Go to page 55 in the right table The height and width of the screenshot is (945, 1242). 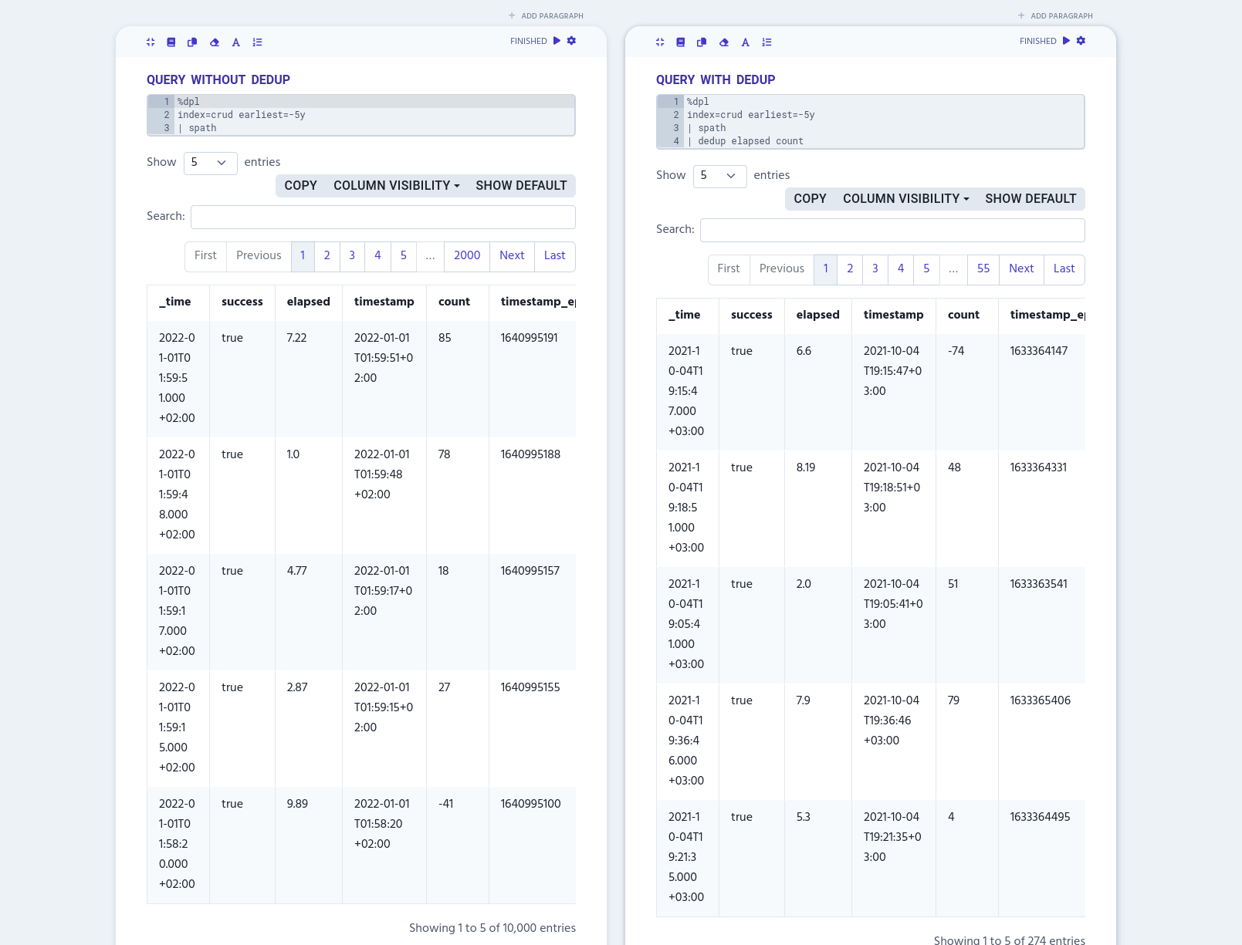[x=983, y=269]
